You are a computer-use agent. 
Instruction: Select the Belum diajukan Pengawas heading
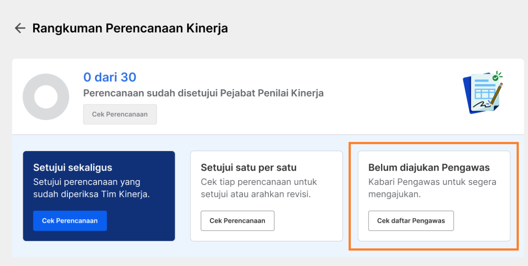(x=429, y=168)
